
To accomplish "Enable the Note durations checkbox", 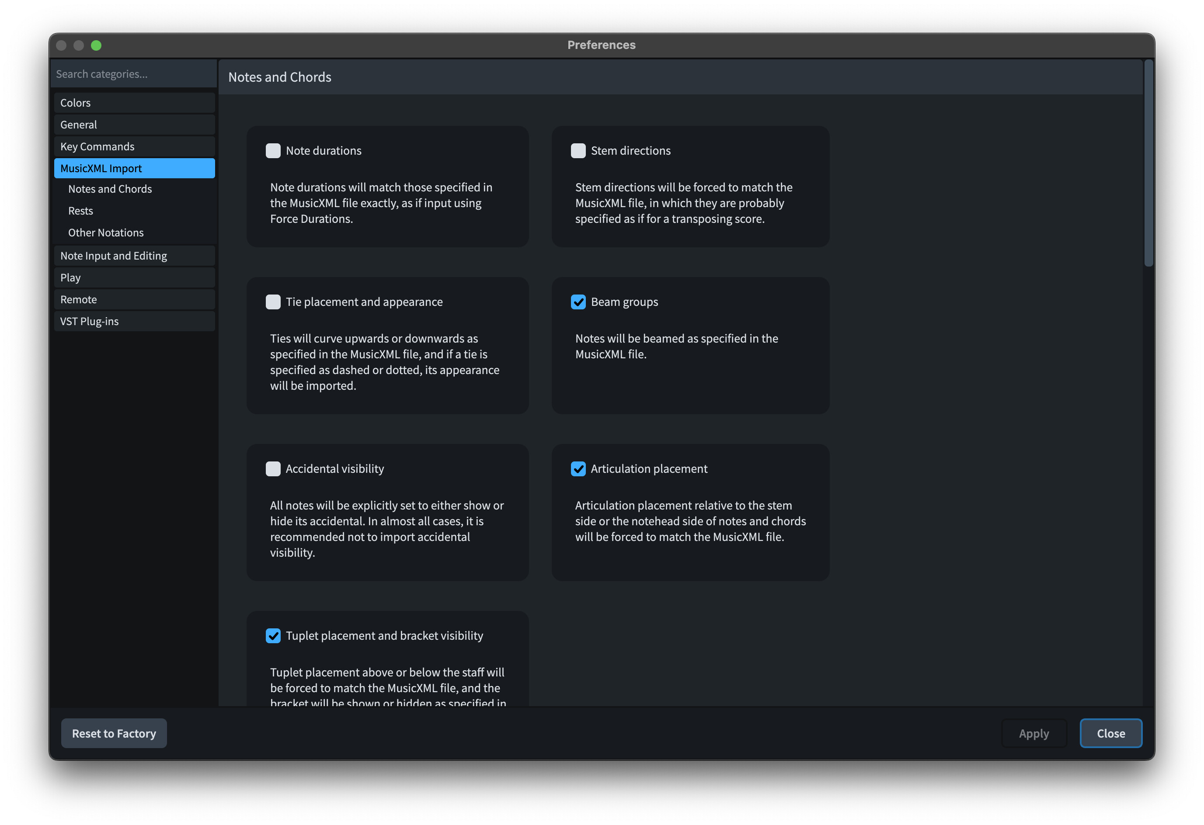I will coord(273,151).
